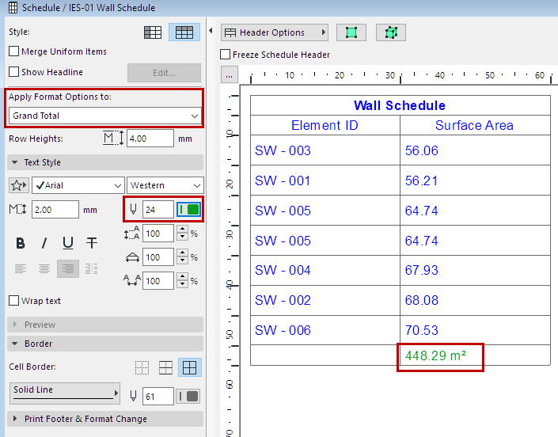
Task: Toggle italic text formatting
Action: tap(44, 243)
